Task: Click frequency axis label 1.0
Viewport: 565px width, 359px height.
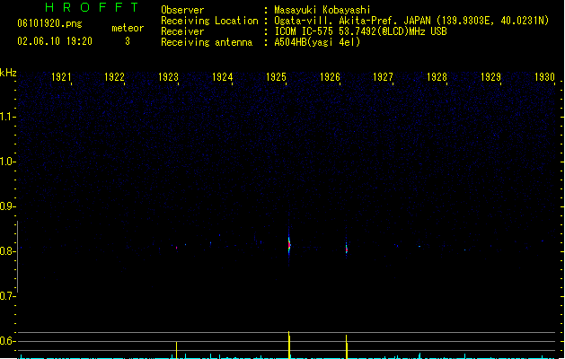Action: 6,162
